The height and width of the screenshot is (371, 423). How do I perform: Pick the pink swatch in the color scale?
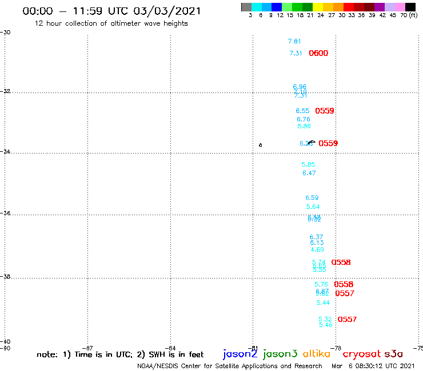pos(400,7)
